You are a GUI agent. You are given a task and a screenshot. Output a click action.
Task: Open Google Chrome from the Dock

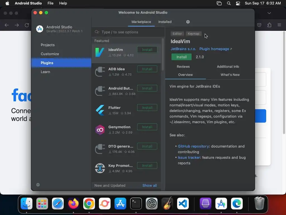click(x=89, y=204)
